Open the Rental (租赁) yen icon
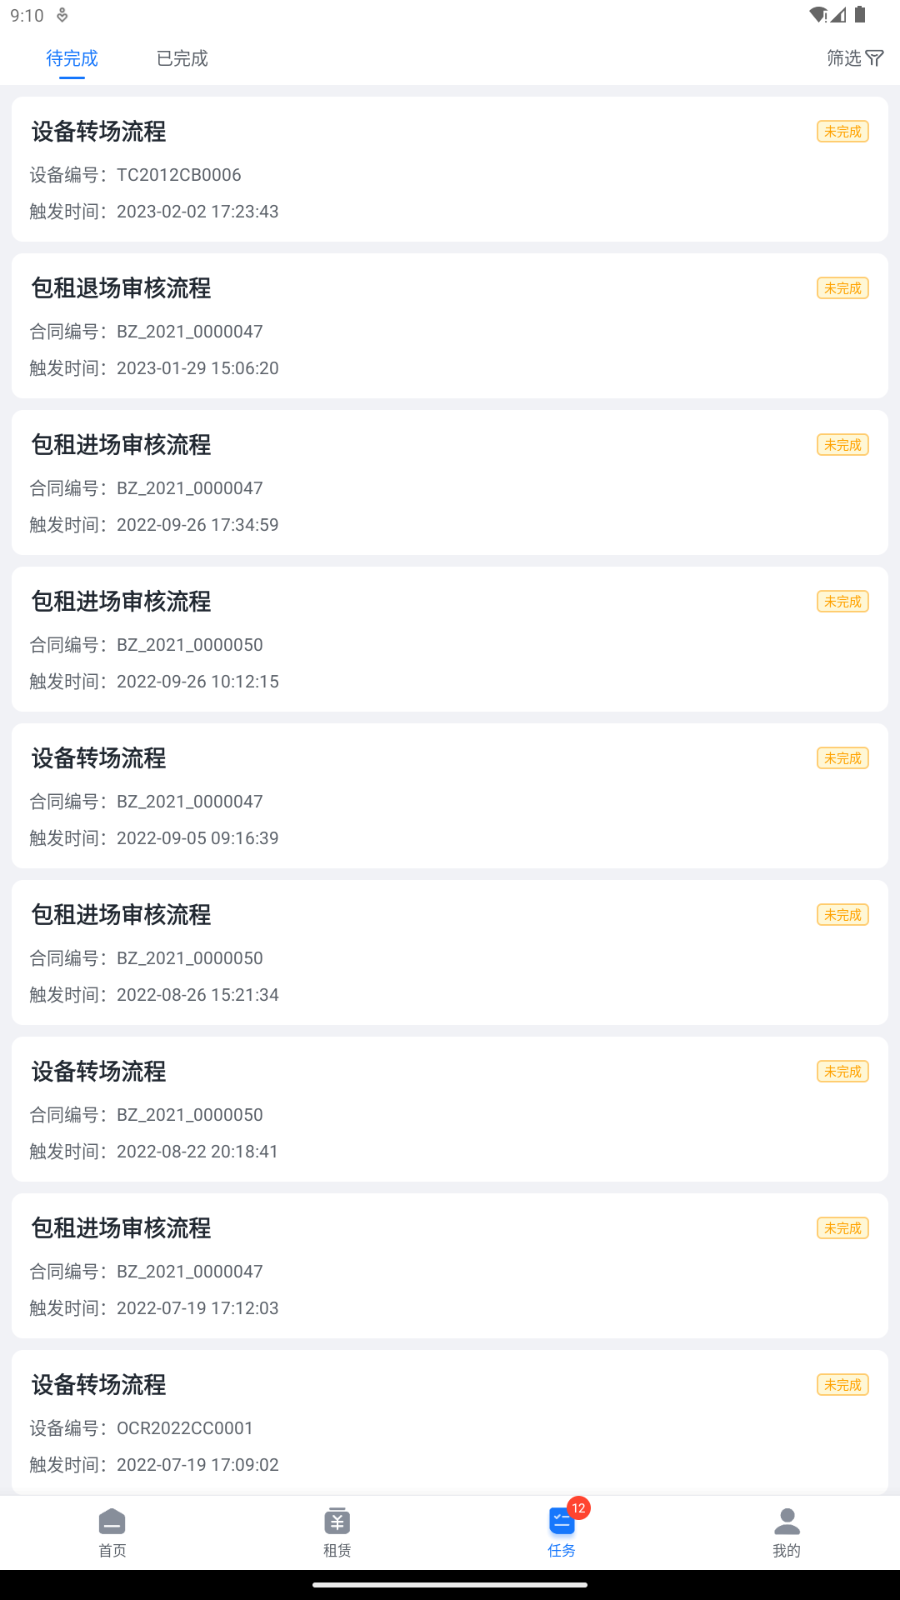The height and width of the screenshot is (1600, 900). pyautogui.click(x=337, y=1522)
